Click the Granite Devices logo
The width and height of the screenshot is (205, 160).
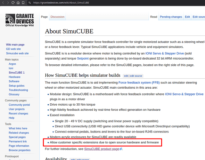pyautogui.click(x=20, y=20)
